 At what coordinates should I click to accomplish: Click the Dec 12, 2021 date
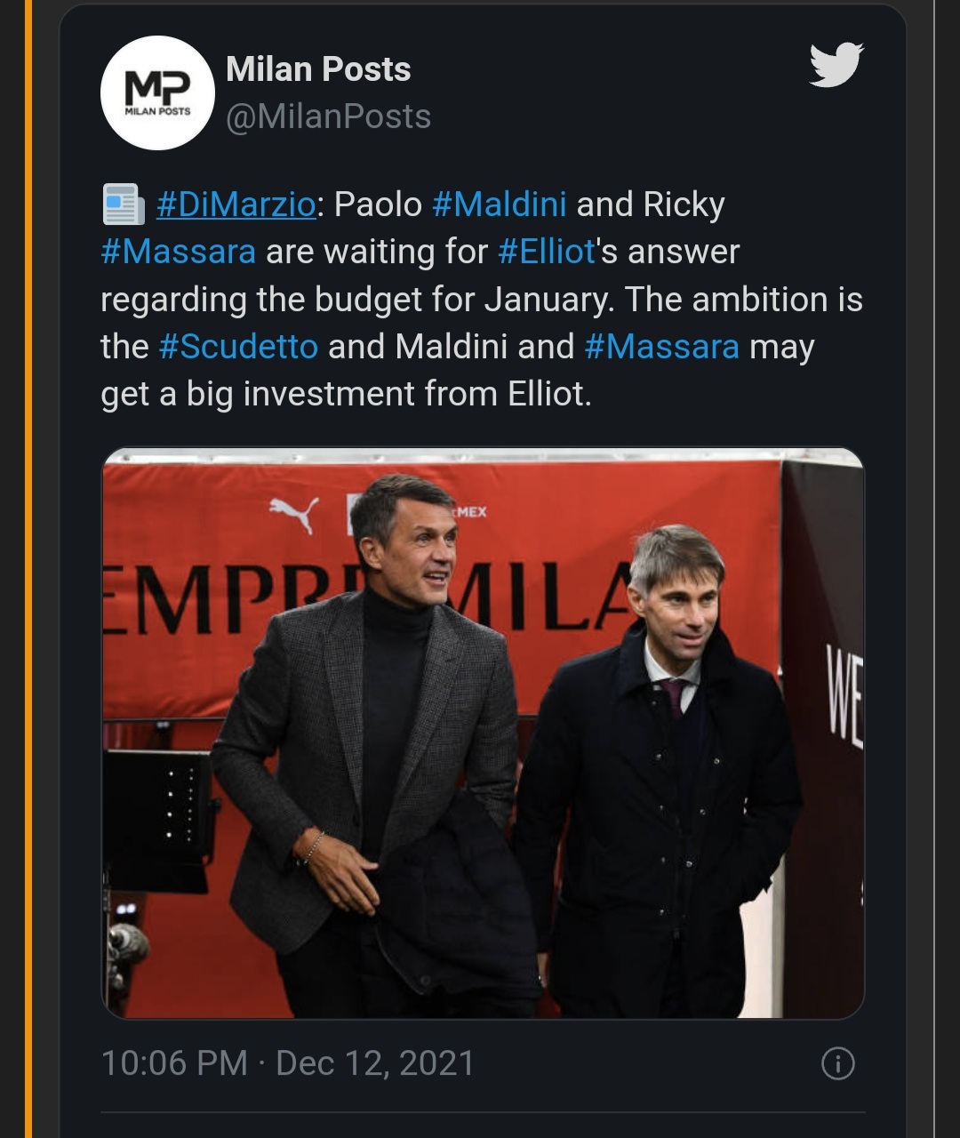pyautogui.click(x=375, y=1063)
